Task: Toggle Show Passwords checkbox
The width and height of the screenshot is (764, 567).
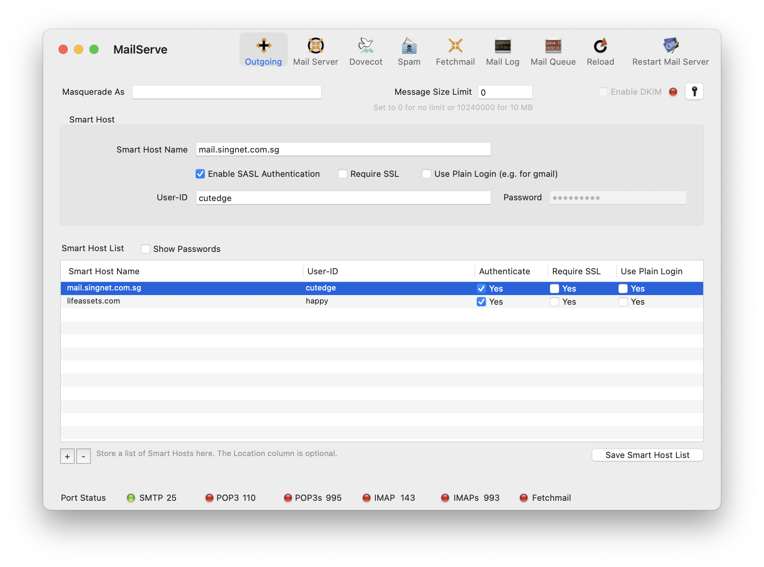Action: 146,249
